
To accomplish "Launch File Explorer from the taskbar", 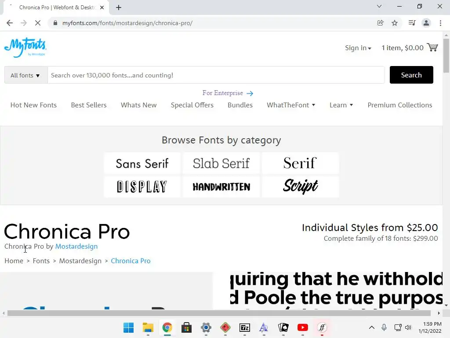I will pos(148,327).
